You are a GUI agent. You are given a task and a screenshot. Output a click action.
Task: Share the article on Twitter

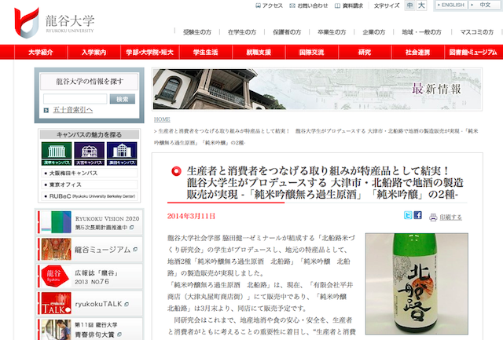coord(408,215)
